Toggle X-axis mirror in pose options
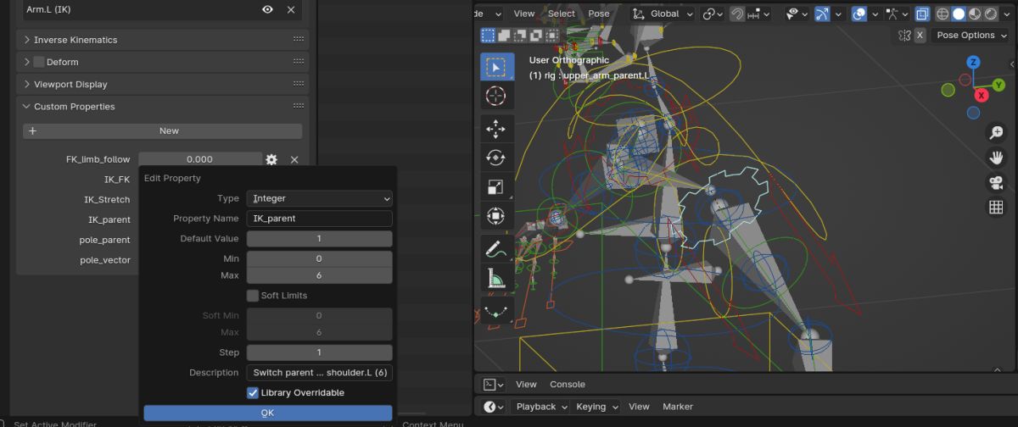Image resolution: width=1018 pixels, height=427 pixels. pos(920,35)
